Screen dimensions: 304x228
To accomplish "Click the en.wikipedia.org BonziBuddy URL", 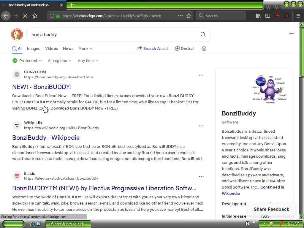I will click(x=61, y=128).
